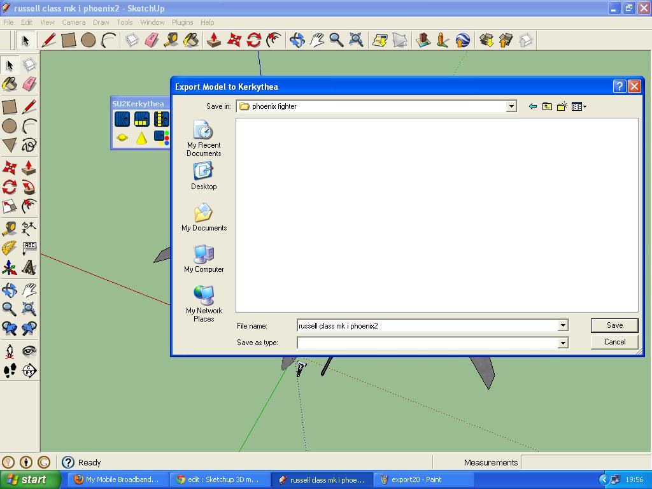The image size is (652, 489).
Task: Select the Offset tool in top toolbar
Action: click(x=274, y=40)
